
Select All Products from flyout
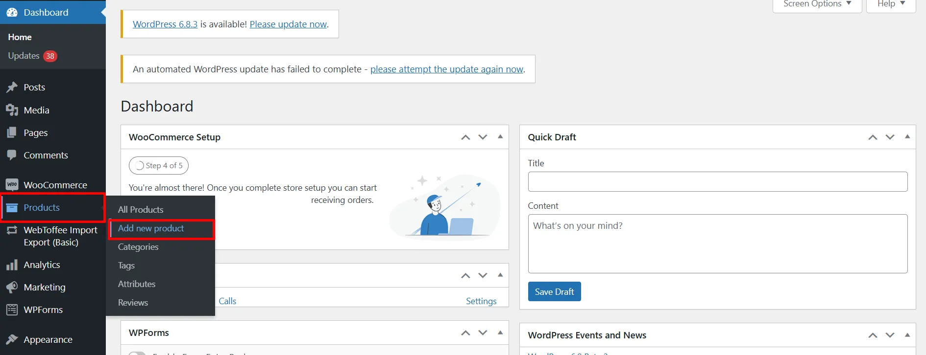141,210
